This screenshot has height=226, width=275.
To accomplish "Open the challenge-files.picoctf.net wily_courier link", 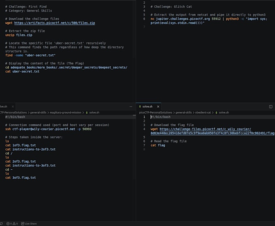I will pos(212,131).
